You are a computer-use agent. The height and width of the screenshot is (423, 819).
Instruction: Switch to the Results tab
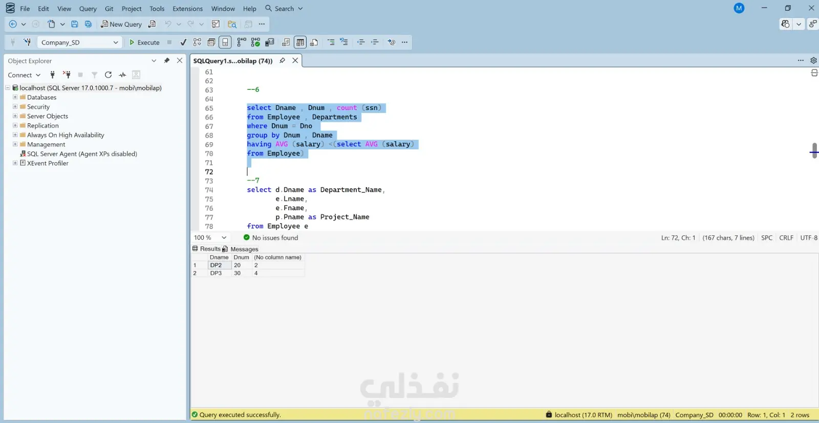click(x=206, y=249)
